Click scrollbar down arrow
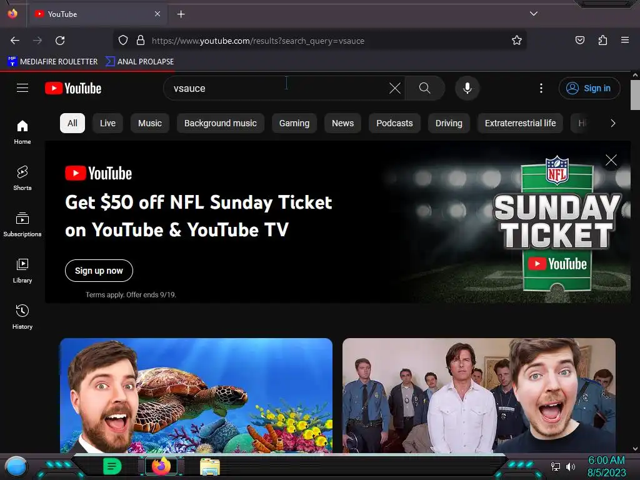Image resolution: width=640 pixels, height=480 pixels. pyautogui.click(x=635, y=449)
